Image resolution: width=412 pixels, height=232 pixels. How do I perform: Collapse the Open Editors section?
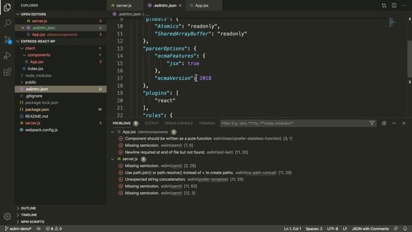click(33, 14)
